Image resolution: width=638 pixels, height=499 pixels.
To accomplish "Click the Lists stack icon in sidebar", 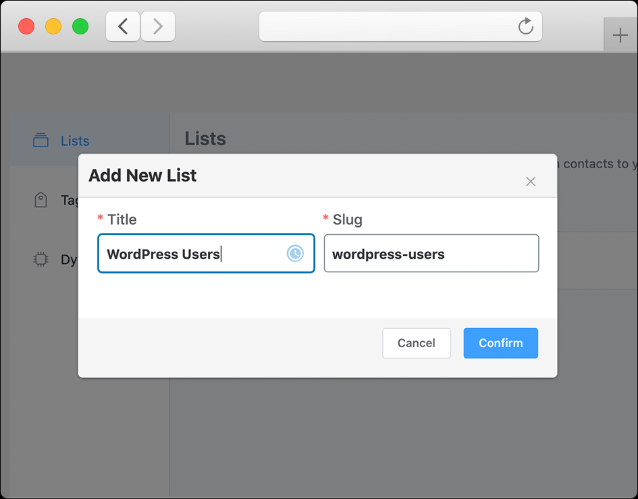I will pyautogui.click(x=41, y=140).
